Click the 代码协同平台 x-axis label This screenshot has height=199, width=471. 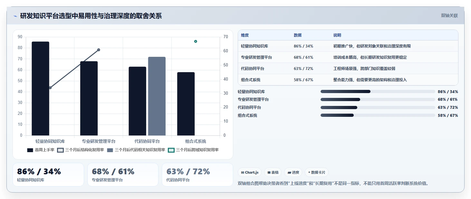147,141
